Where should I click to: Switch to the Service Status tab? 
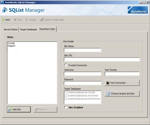(11, 29)
